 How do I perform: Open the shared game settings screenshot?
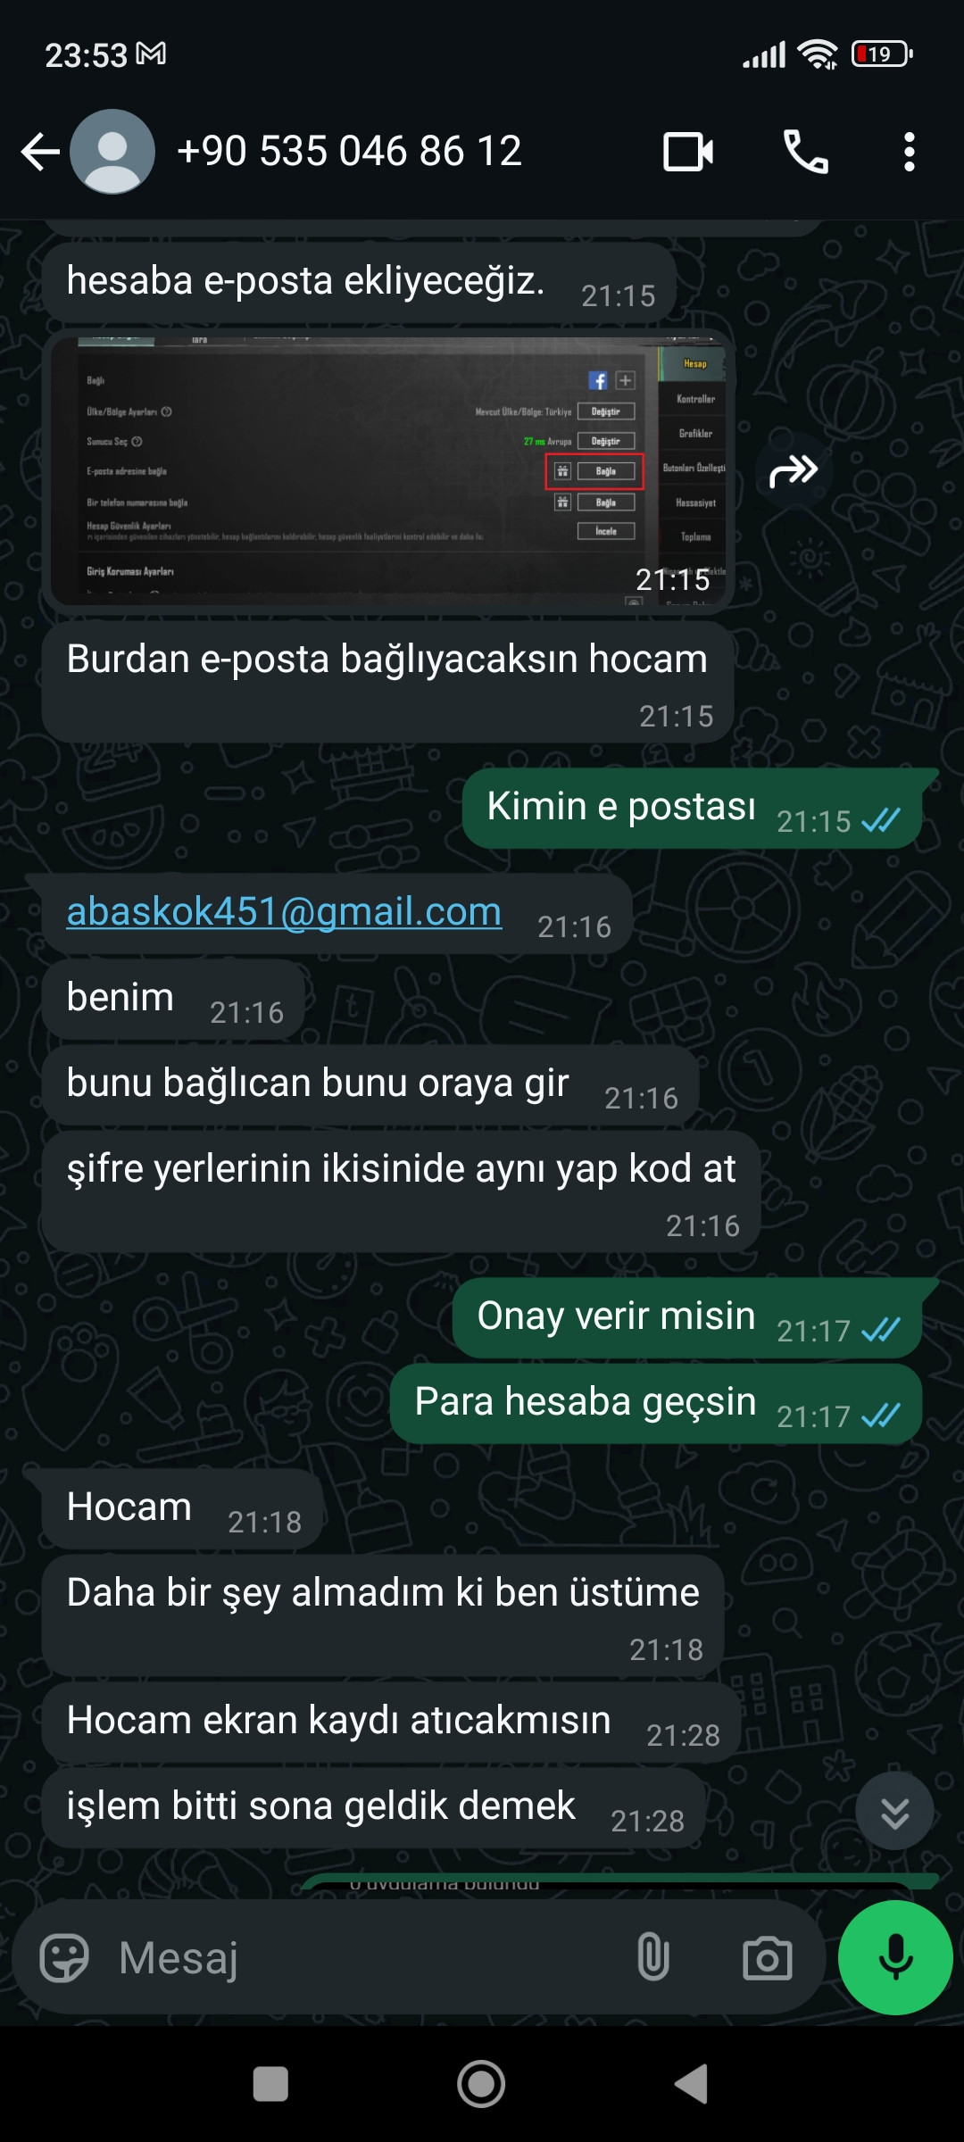click(x=388, y=470)
